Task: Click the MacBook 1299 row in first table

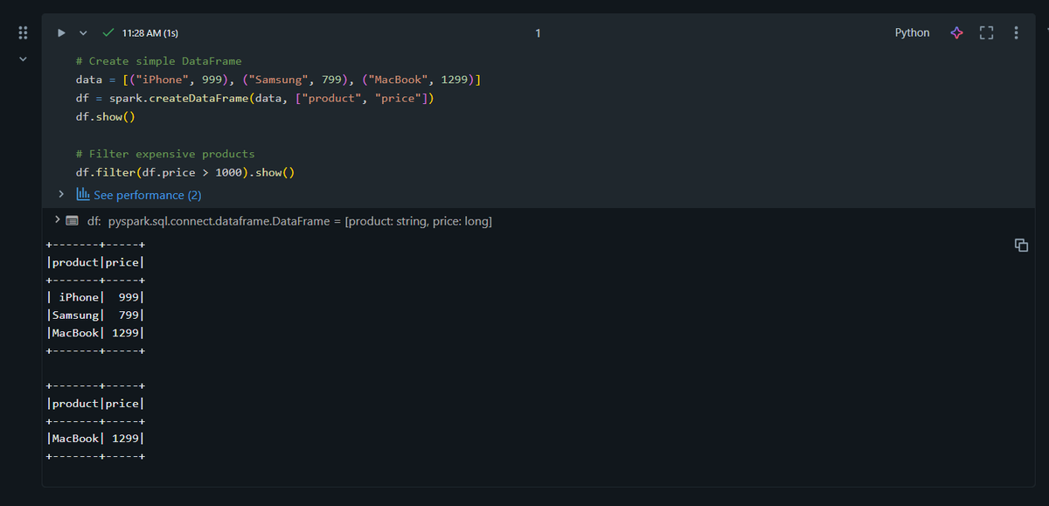Action: tap(95, 333)
